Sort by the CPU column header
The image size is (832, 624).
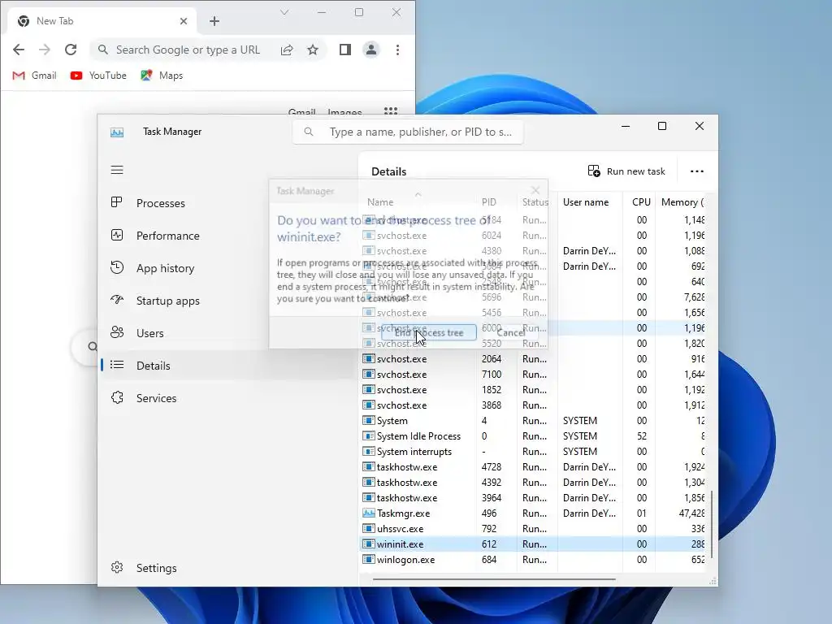click(641, 202)
